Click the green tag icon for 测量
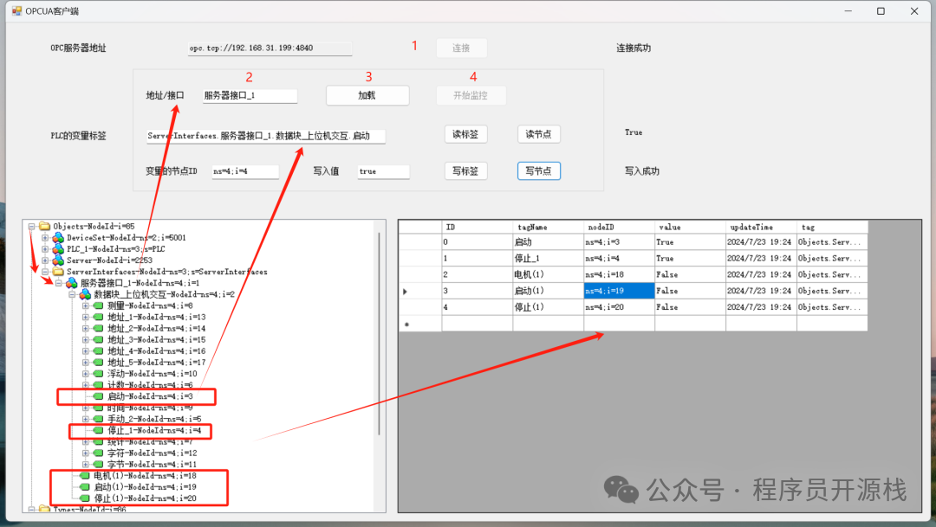Screen dimensions: 936x527 99,305
